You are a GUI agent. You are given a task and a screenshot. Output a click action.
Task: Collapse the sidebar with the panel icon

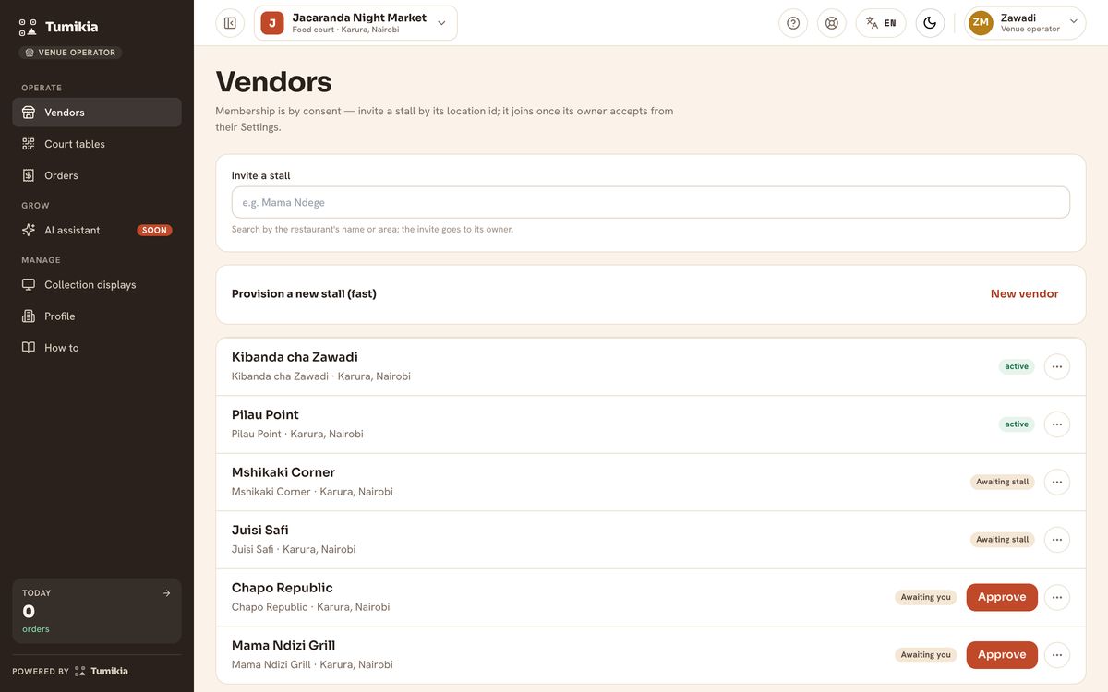pos(230,23)
